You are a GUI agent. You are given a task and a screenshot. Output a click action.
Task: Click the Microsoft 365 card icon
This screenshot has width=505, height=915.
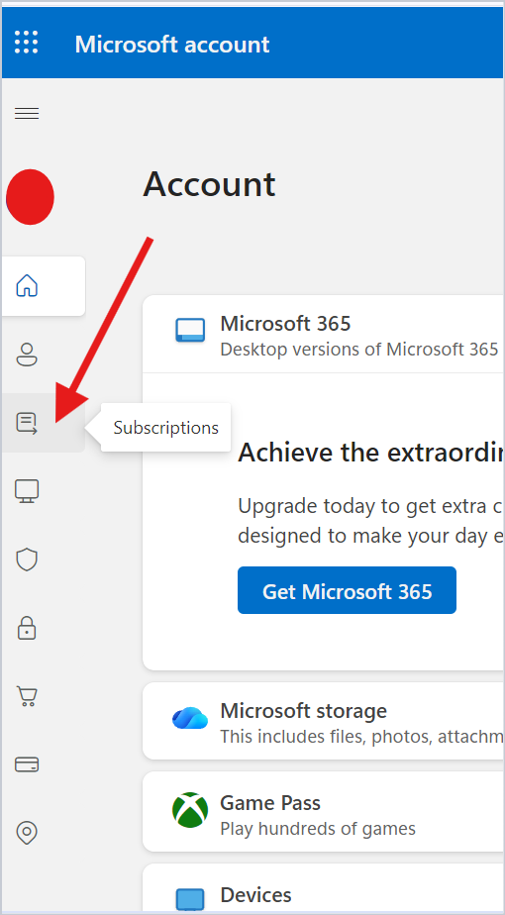pyautogui.click(x=190, y=331)
